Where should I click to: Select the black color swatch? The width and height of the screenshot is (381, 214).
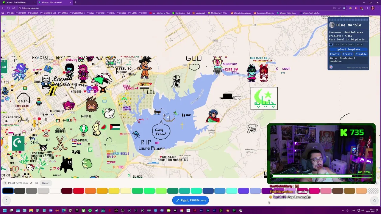[8, 191]
